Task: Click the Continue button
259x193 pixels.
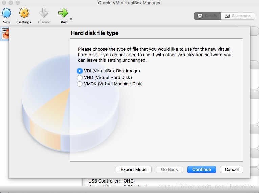Action: pos(202,170)
